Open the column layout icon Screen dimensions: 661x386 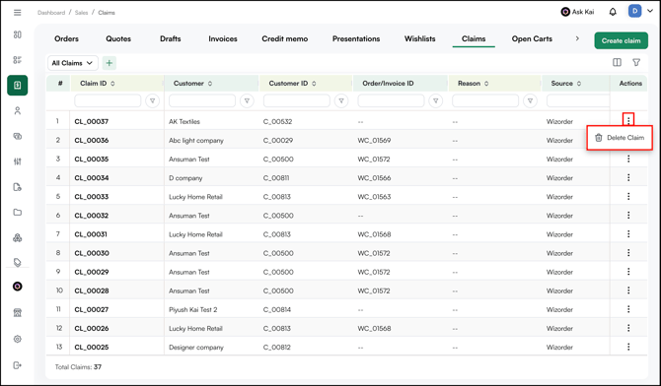(617, 62)
